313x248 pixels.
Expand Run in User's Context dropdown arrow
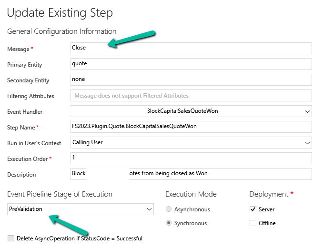307,142
